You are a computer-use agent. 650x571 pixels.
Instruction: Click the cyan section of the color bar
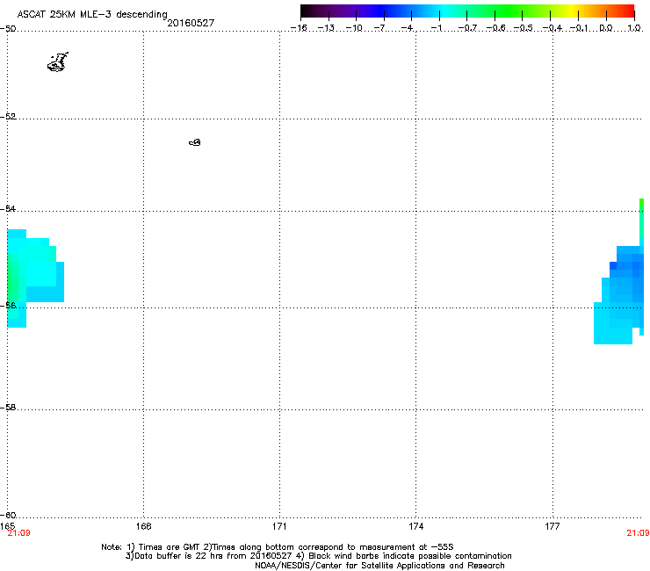(444, 11)
